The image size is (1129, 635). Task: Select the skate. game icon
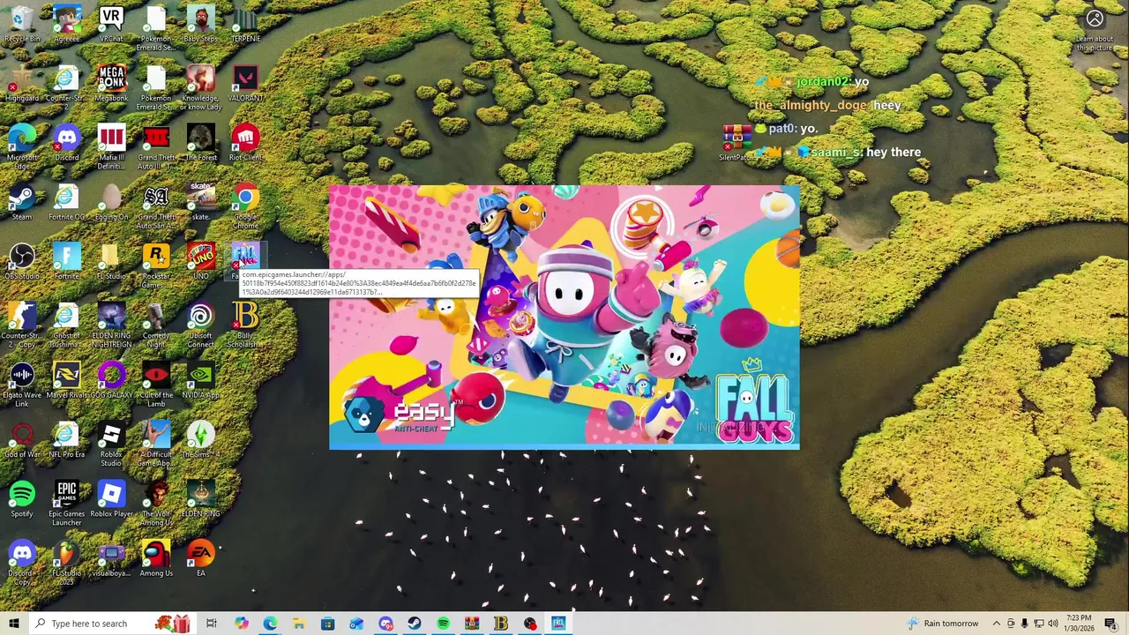tap(200, 202)
